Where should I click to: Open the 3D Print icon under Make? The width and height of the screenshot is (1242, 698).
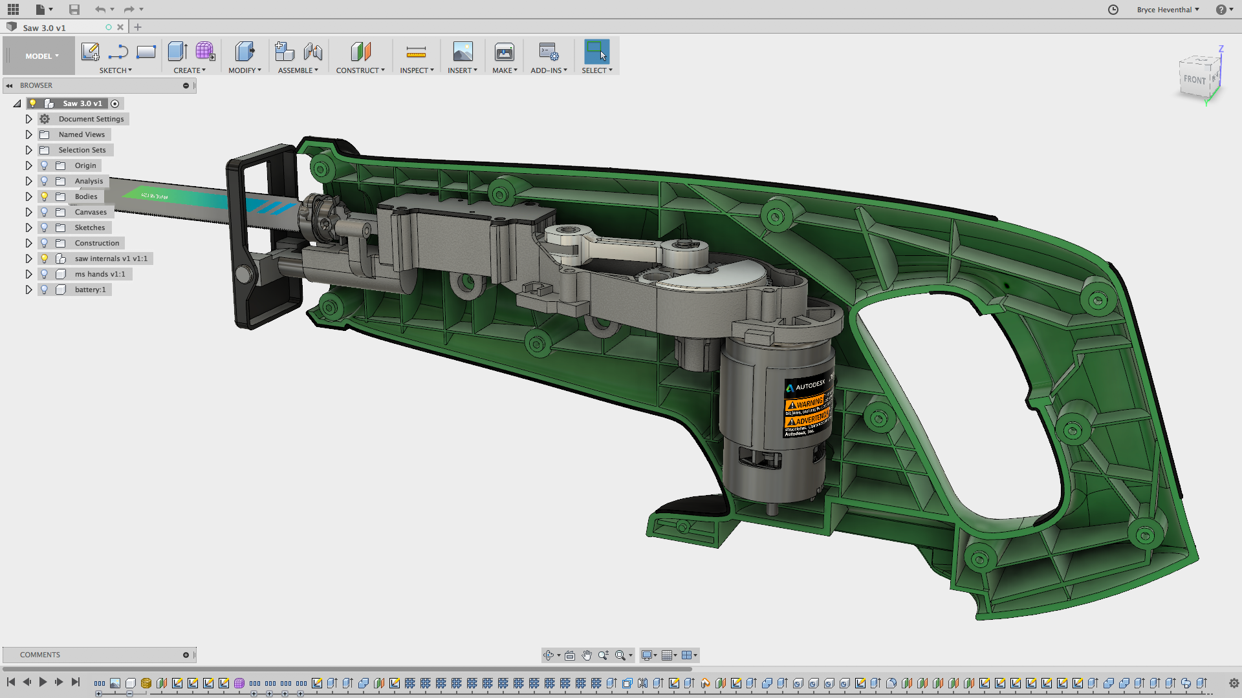(x=504, y=52)
